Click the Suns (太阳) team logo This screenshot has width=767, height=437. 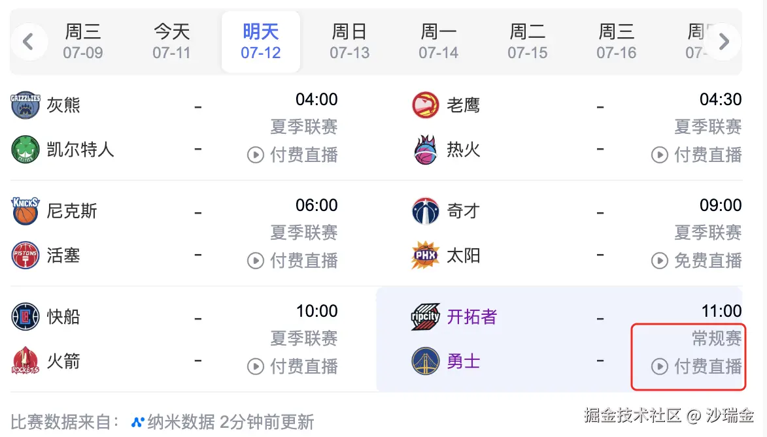click(425, 255)
